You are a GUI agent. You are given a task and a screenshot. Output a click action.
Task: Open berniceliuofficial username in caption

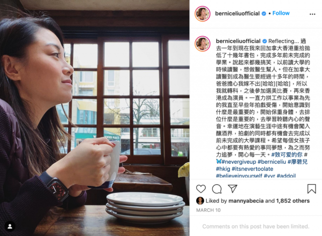(238, 41)
